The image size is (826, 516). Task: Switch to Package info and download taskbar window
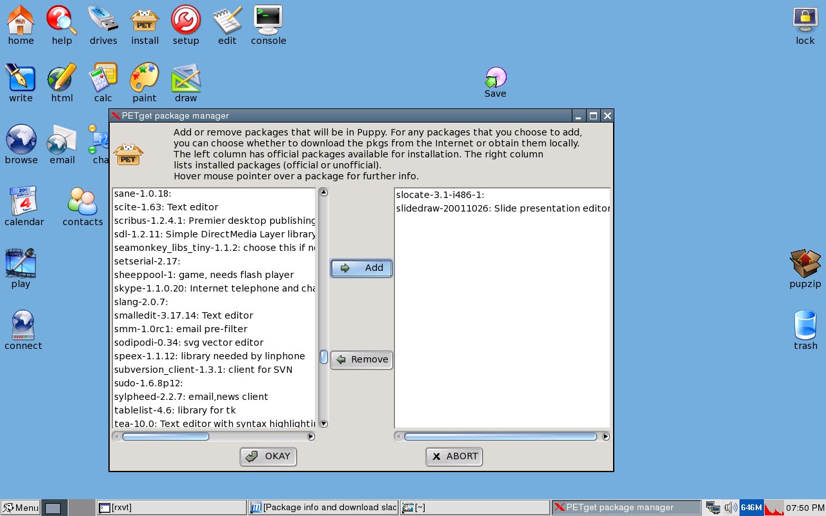(323, 508)
